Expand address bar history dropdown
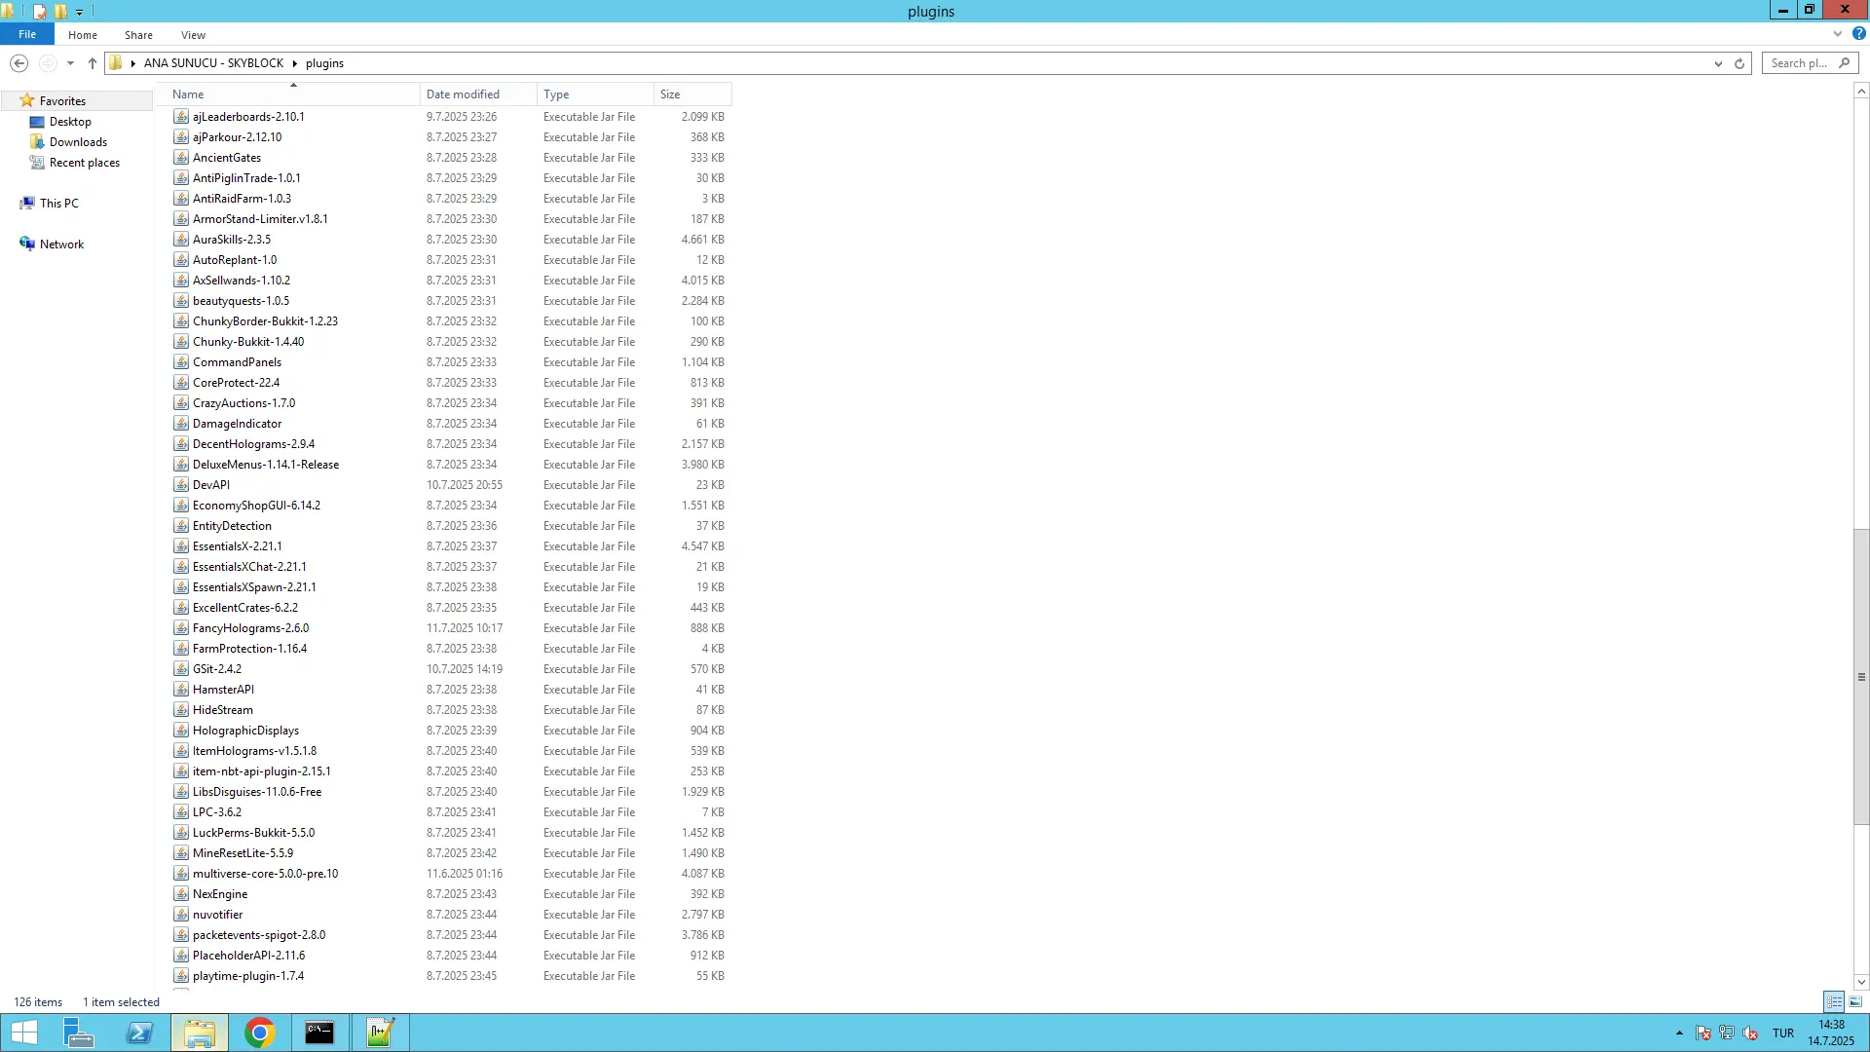This screenshot has height=1052, width=1870. (1718, 63)
